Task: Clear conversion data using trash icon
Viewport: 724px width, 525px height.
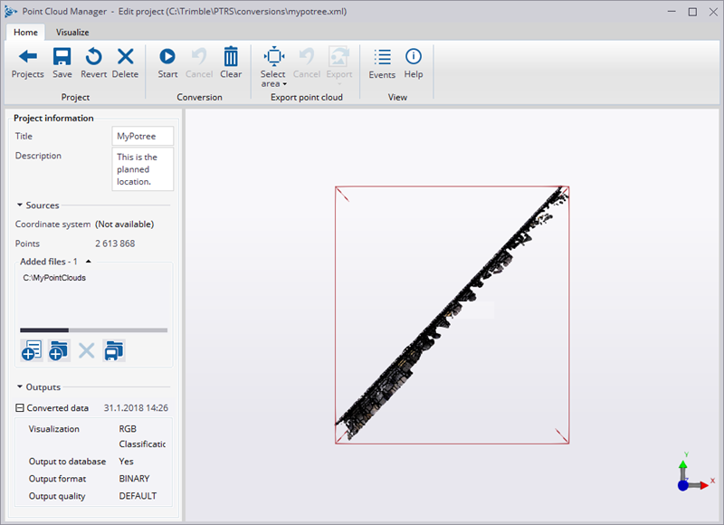Action: click(231, 63)
